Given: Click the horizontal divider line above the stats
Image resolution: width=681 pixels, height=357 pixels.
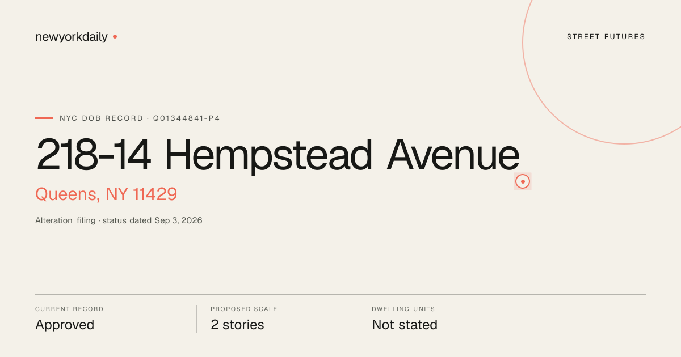Looking at the screenshot, I should tap(340, 294).
